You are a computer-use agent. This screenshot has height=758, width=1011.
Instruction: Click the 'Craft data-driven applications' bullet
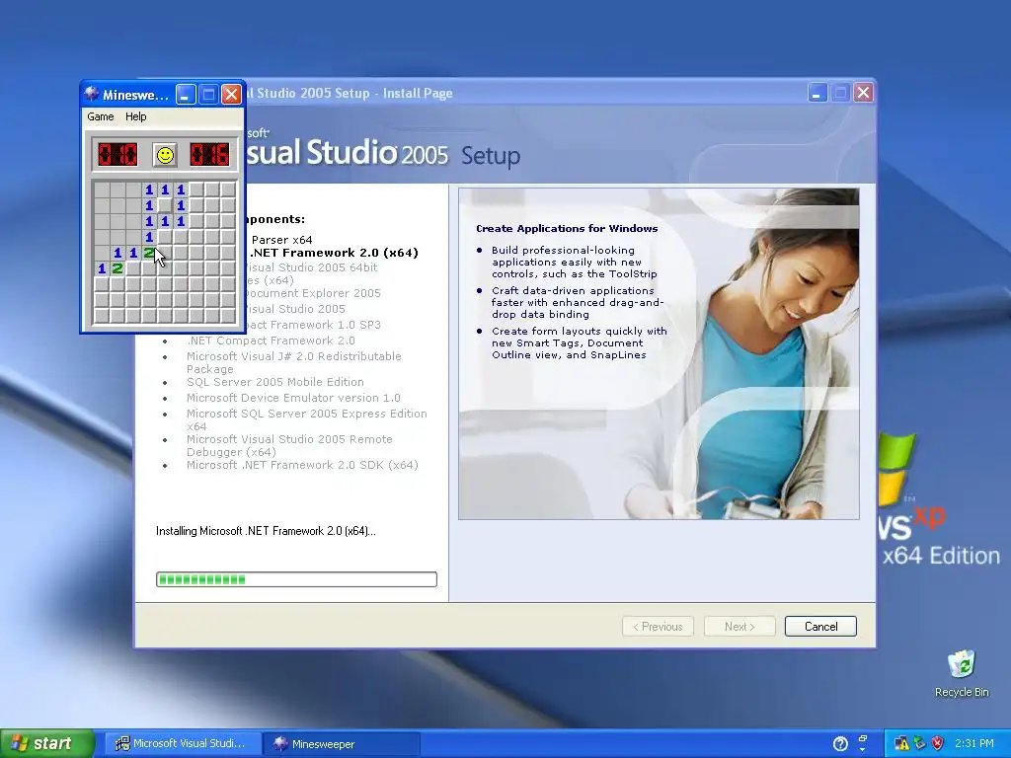point(577,302)
